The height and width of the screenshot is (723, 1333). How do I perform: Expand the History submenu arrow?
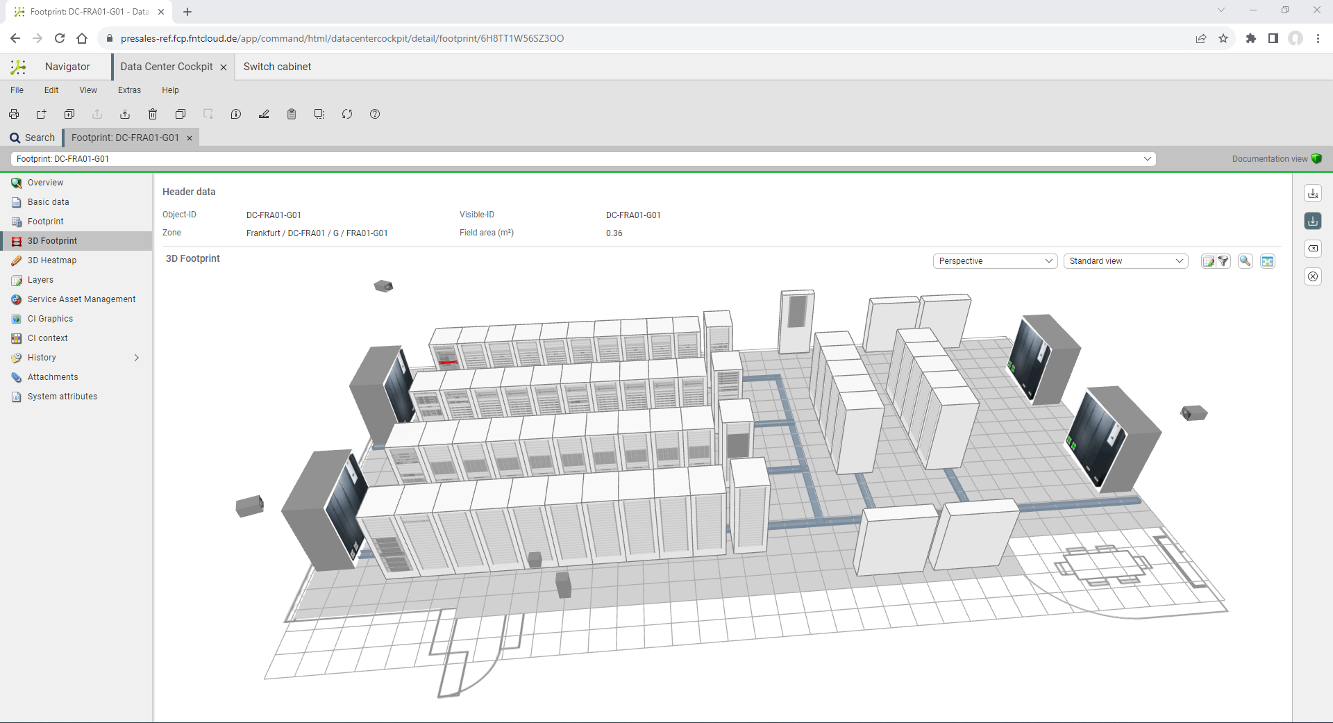tap(136, 358)
